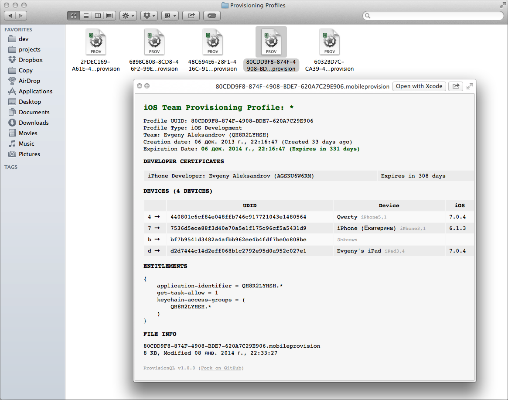Screen dimensions: 508x400
Task: Select the 6032BD7C provisioning profile file
Action: (x=330, y=50)
